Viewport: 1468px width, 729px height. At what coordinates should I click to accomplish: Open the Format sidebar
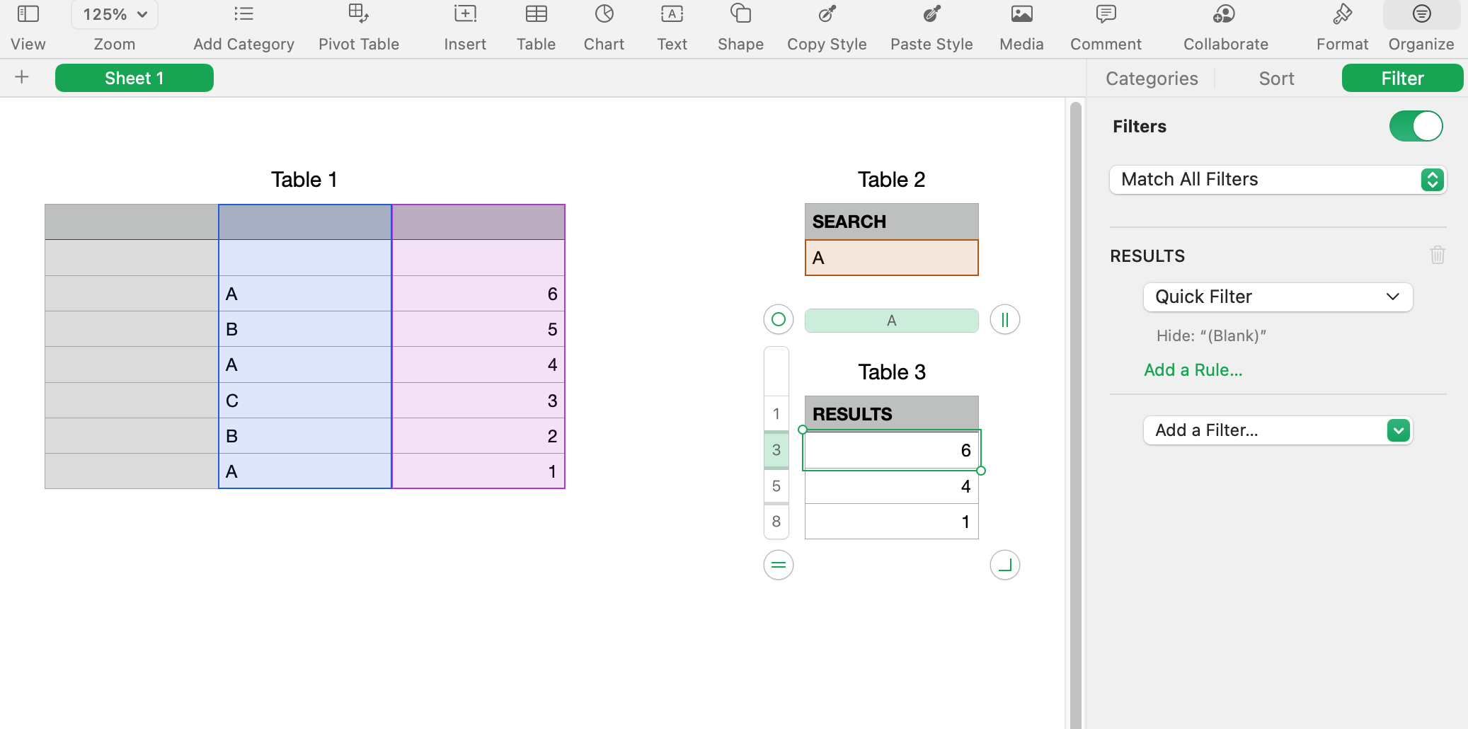pos(1341,27)
